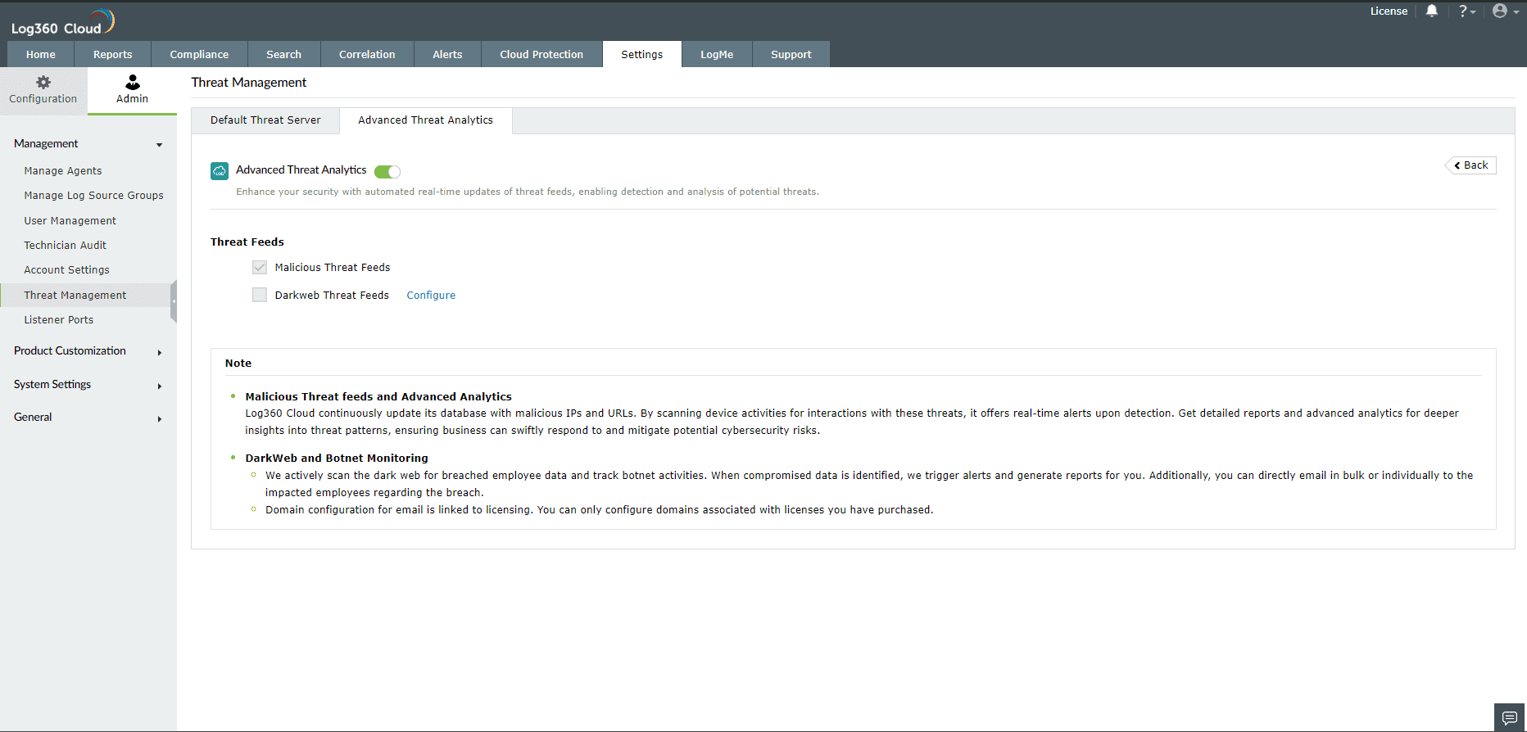Image resolution: width=1527 pixels, height=732 pixels.
Task: Switch to Default Threat Server tab
Action: tap(265, 120)
